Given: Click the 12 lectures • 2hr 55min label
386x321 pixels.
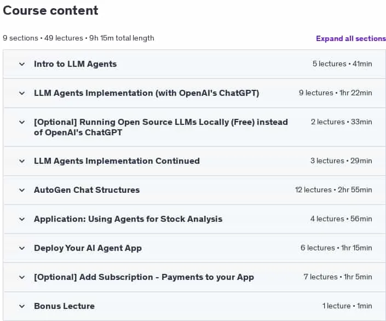Looking at the screenshot, I should tap(333, 190).
